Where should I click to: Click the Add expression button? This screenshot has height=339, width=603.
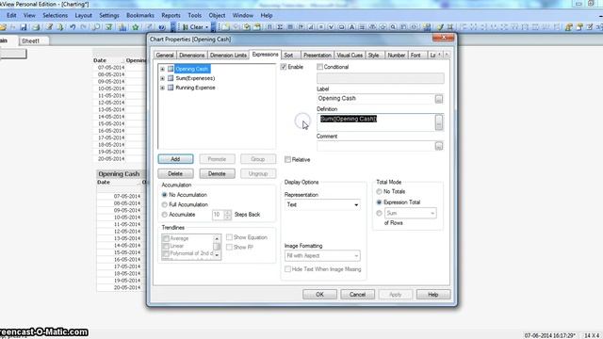[175, 159]
